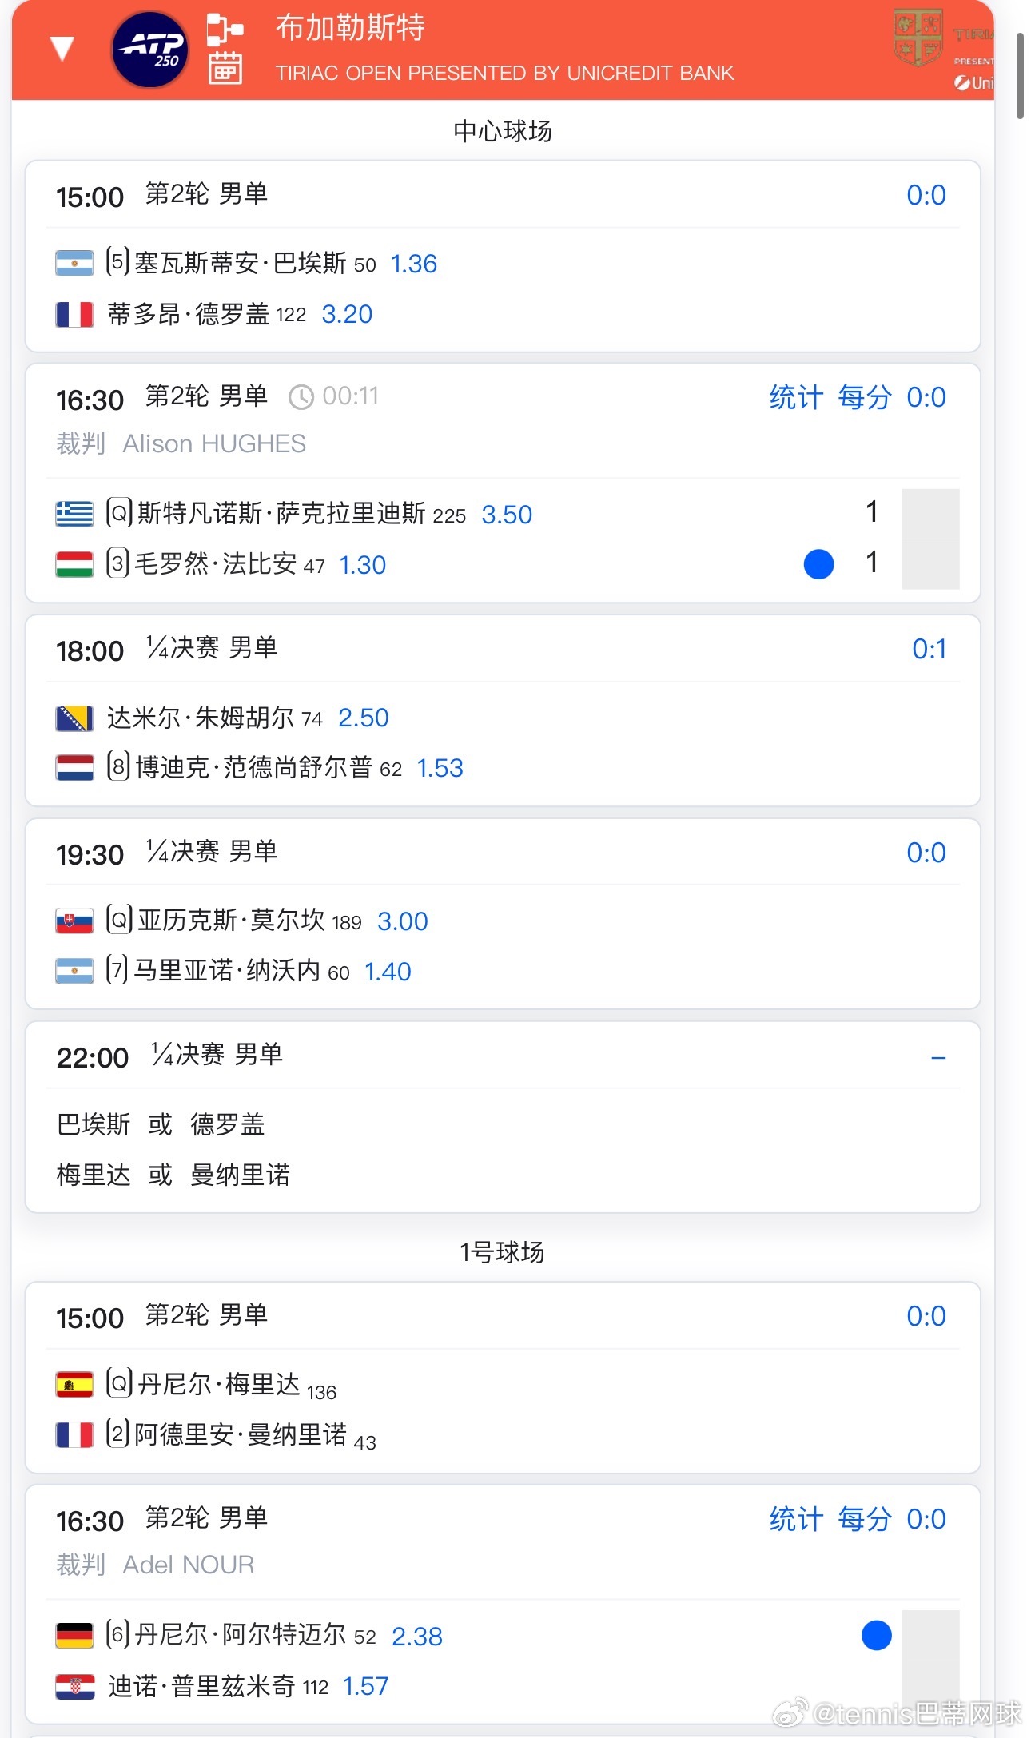Select odds 3.00 for 亚历克斯·莫尔坎
The height and width of the screenshot is (1738, 1031).
coord(403,921)
